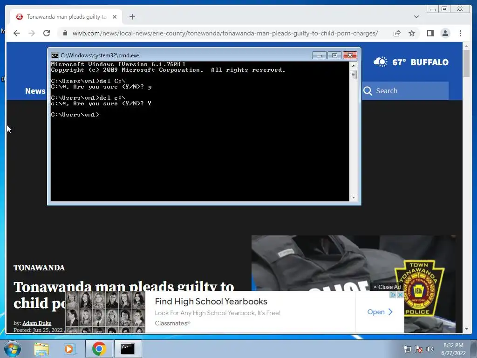This screenshot has height=358, width=477.
Task: Click the website Search field
Action: point(405,91)
